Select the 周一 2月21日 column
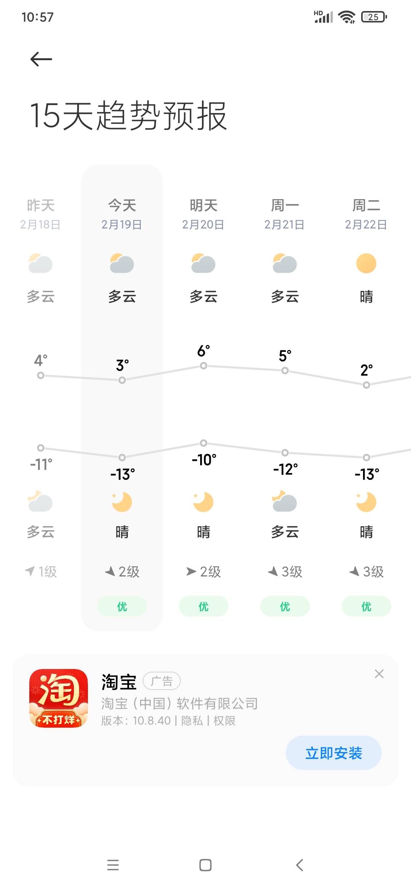 [285, 398]
